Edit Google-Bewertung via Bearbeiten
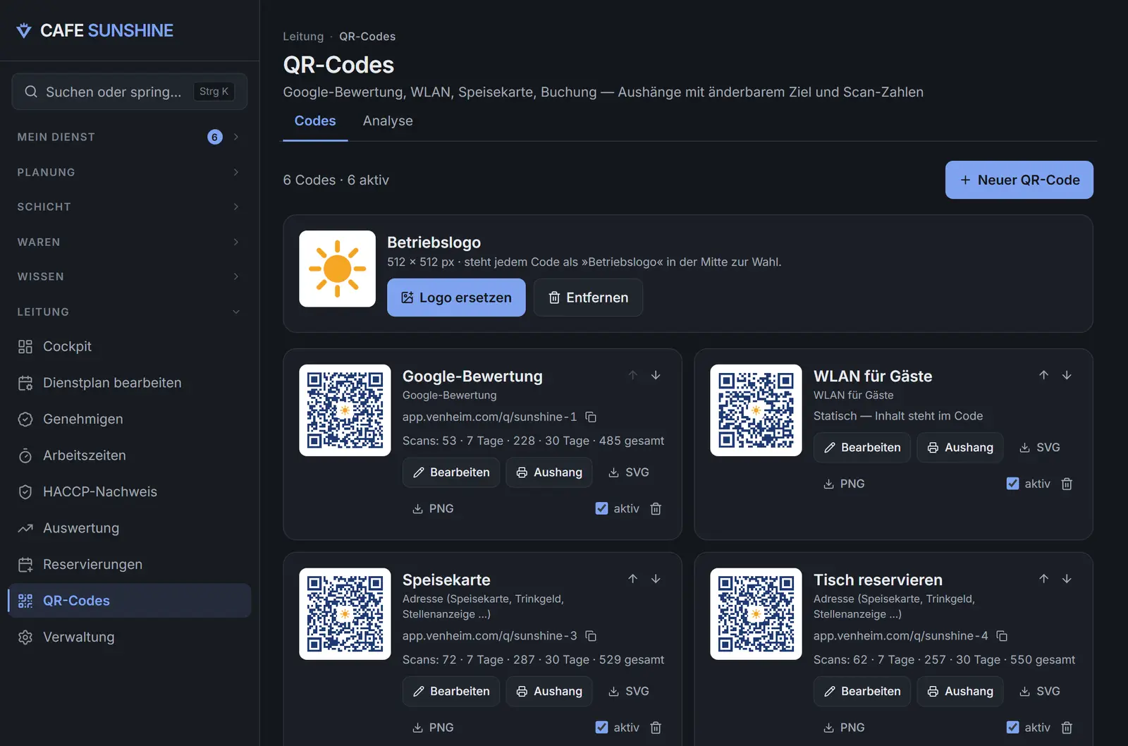Image resolution: width=1128 pixels, height=746 pixels. pyautogui.click(x=451, y=472)
